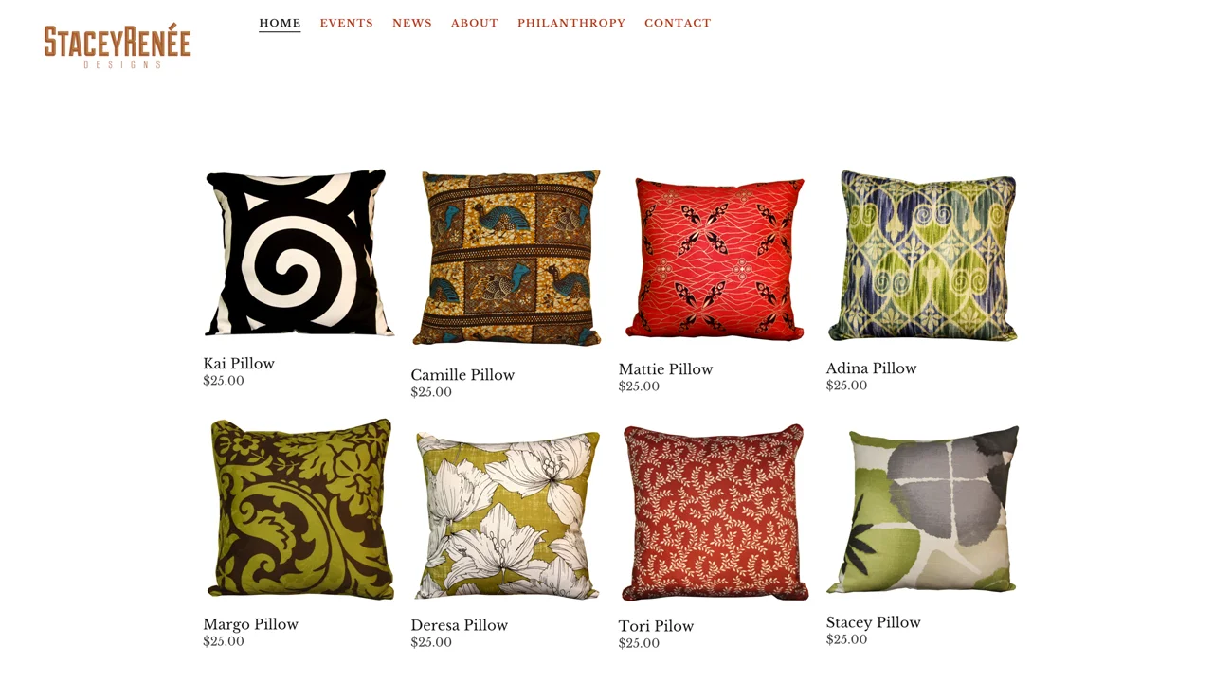
Task: Click the StaceyRenée Designs logo
Action: (x=118, y=45)
